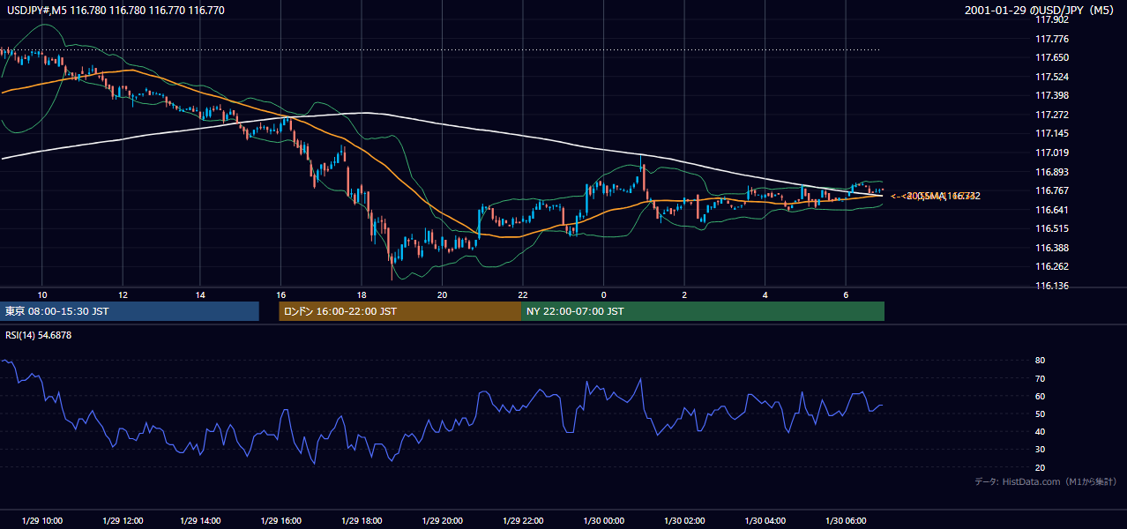Click price axis label 117.272
Screen dimensions: 1127x529
click(1051, 115)
